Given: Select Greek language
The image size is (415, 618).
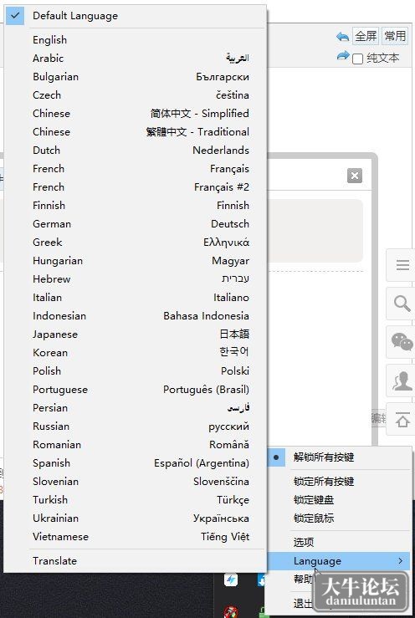Looking at the screenshot, I should coord(136,243).
